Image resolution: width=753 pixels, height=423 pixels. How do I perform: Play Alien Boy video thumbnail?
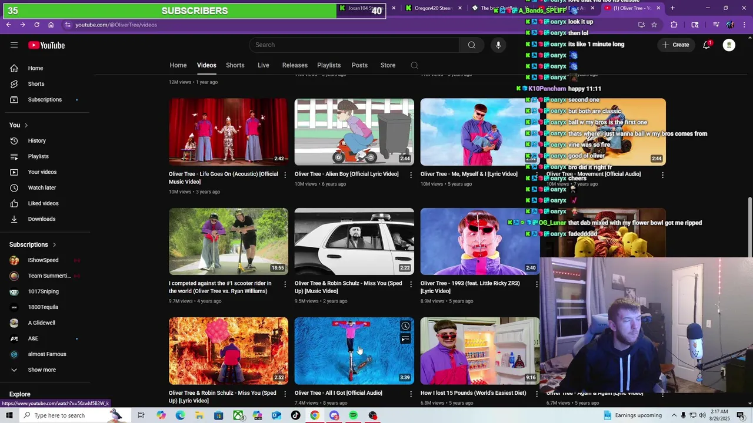coord(354,132)
